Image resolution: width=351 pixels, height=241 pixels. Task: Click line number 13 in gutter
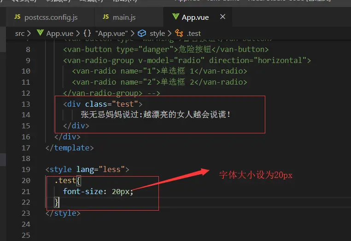(x=26, y=104)
